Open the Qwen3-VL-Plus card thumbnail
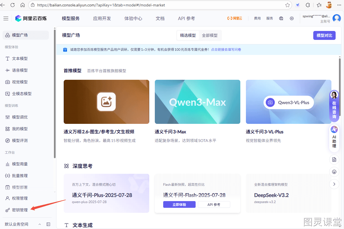 click(x=289, y=102)
